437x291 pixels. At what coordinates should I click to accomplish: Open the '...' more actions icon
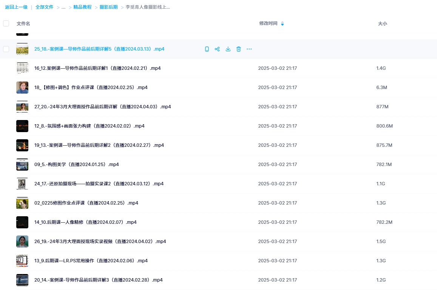(249, 49)
